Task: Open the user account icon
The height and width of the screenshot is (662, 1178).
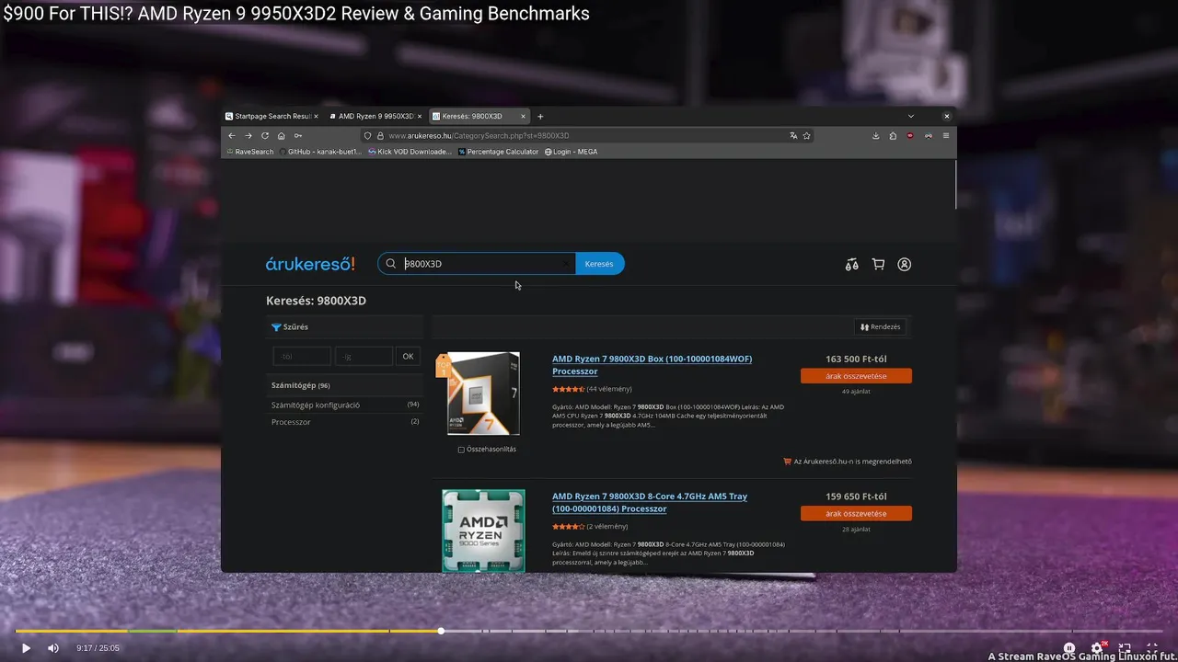Action: point(905,264)
